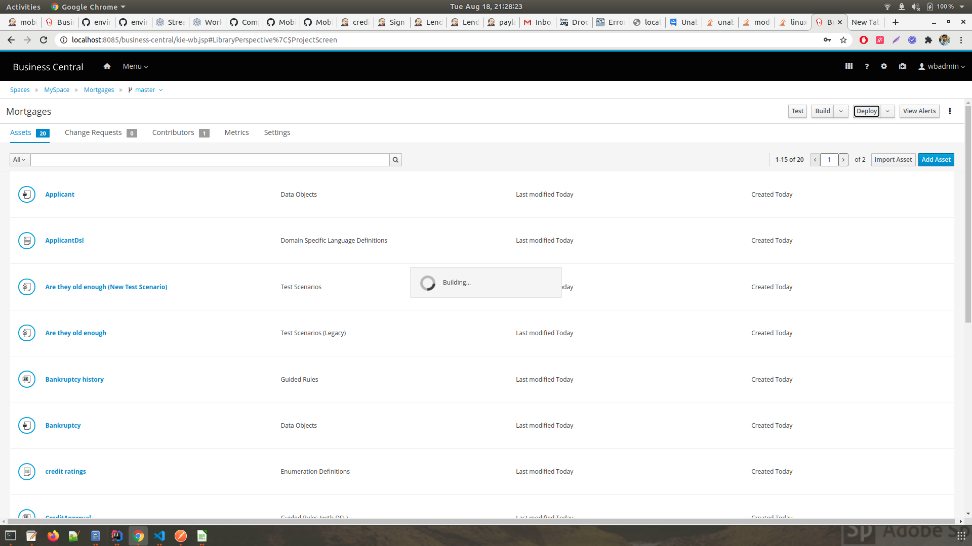Click the search magnifier button
The image size is (972, 546).
[395, 160]
